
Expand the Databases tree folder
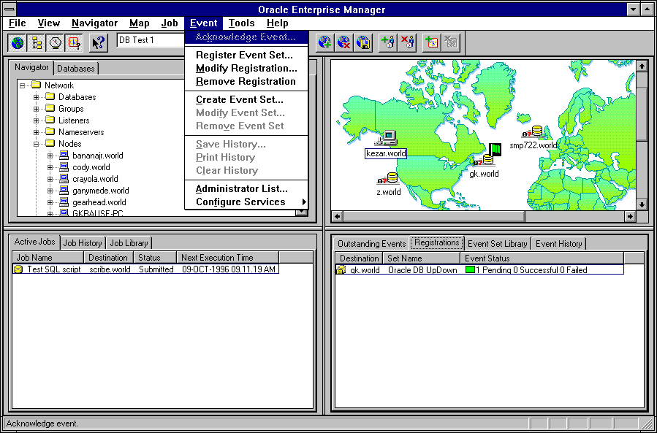[37, 97]
